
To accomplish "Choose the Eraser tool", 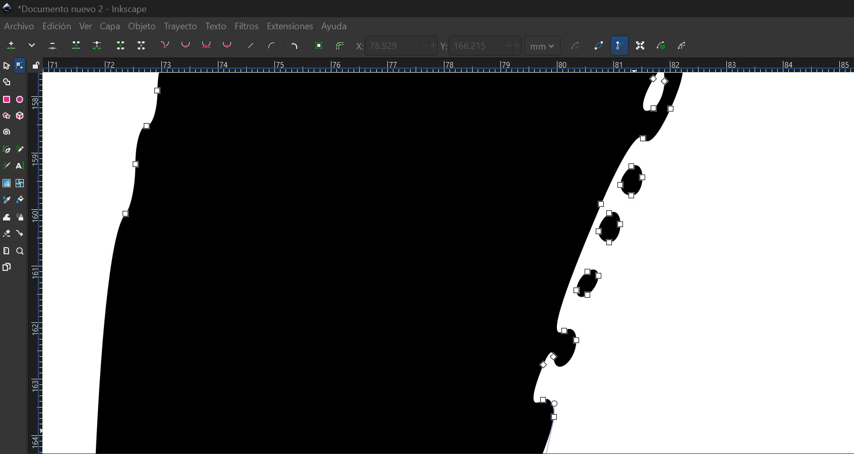I will (7, 234).
